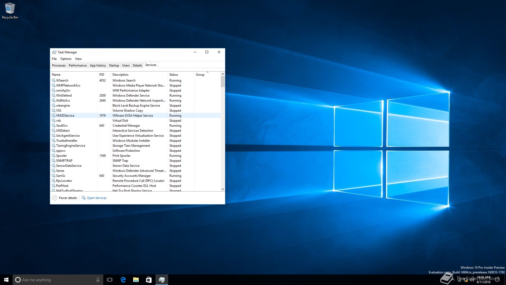This screenshot has height=285, width=506.
Task: Select the WdNisSvc service row
Action: (x=135, y=101)
